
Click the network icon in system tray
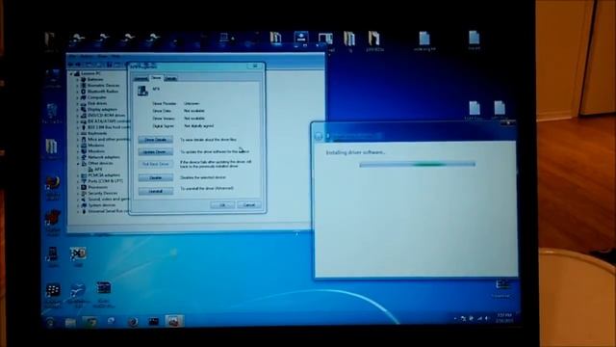(x=479, y=318)
